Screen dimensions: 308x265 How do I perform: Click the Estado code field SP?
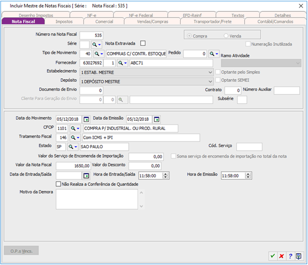(x=61, y=147)
